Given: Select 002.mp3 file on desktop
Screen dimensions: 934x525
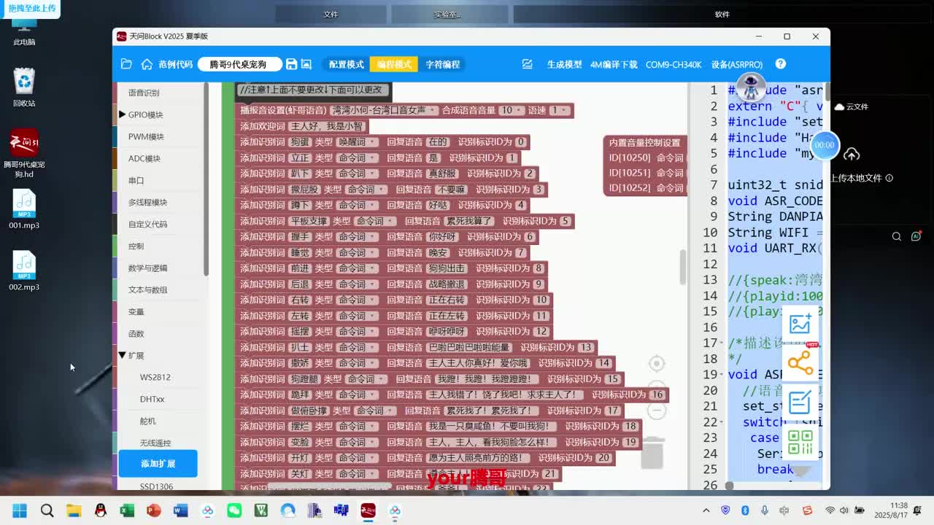Looking at the screenshot, I should pos(24,271).
